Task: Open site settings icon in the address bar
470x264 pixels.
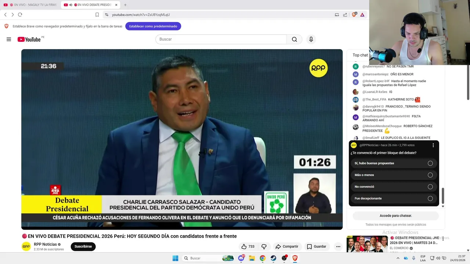Action: (x=106, y=15)
